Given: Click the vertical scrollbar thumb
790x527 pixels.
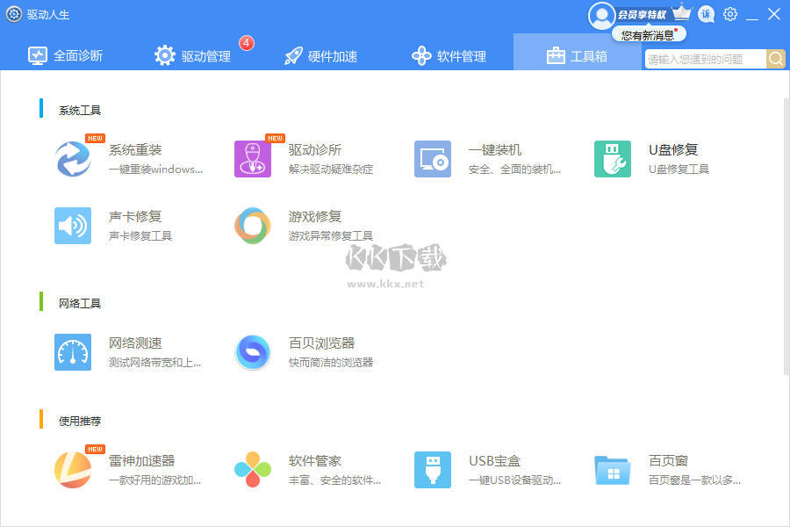Looking at the screenshot, I should (x=786, y=237).
